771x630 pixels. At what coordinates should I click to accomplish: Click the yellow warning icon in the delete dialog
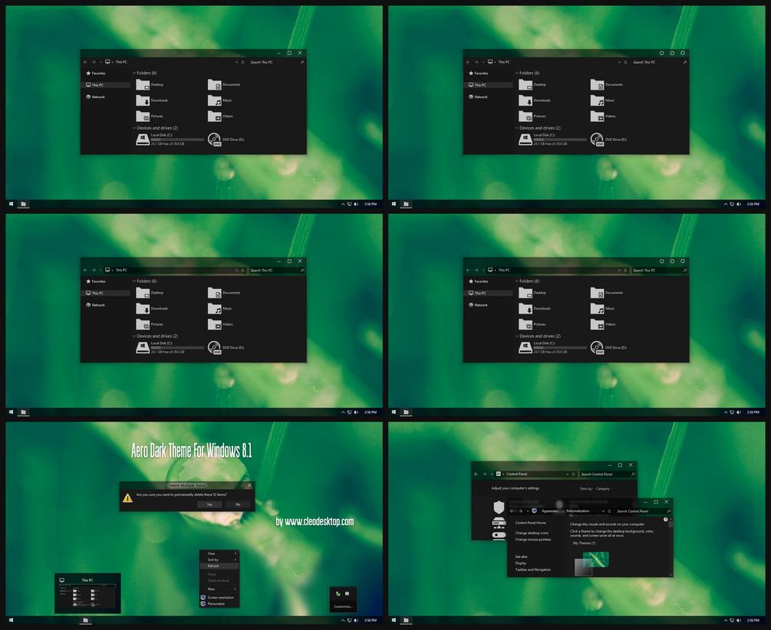[128, 498]
